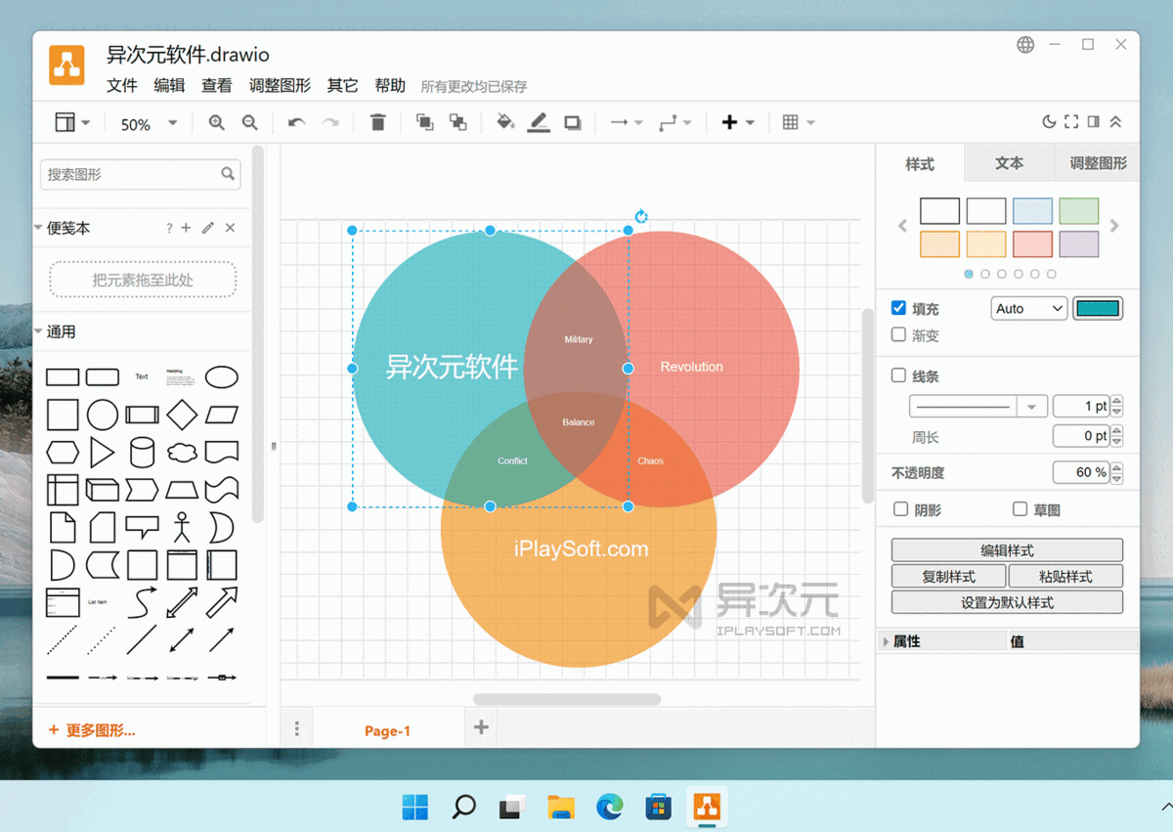Open the 调整图形 menu
1173x832 pixels.
(280, 86)
